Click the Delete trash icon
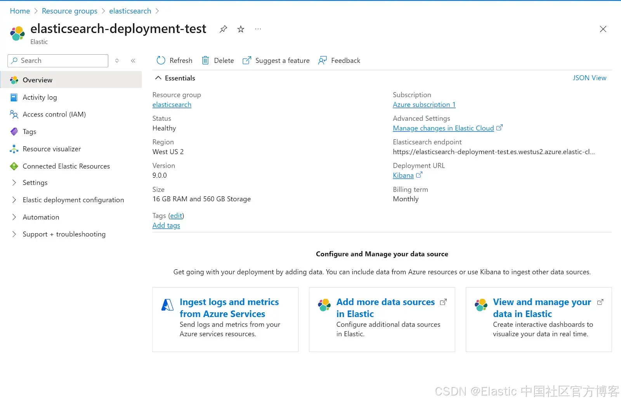The image size is (621, 402). pos(205,61)
